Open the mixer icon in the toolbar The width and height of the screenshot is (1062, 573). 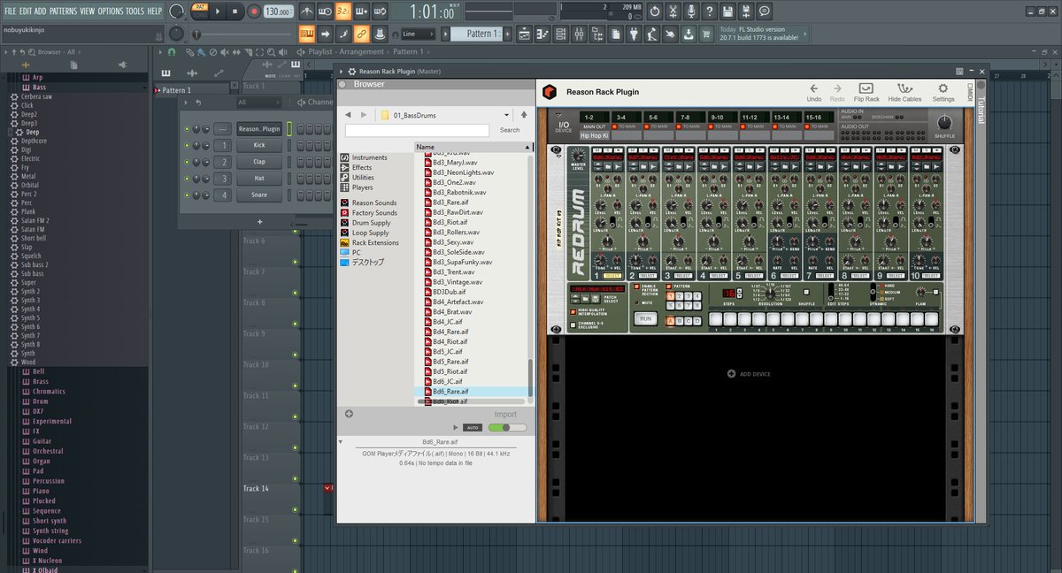(579, 34)
